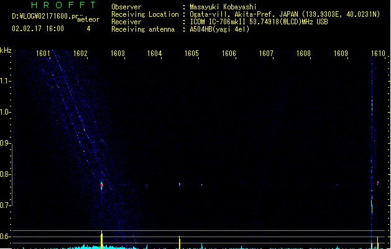Image resolution: width=391 pixels, height=249 pixels.
Task: Click the 'Observer' field label
Action: pos(126,7)
